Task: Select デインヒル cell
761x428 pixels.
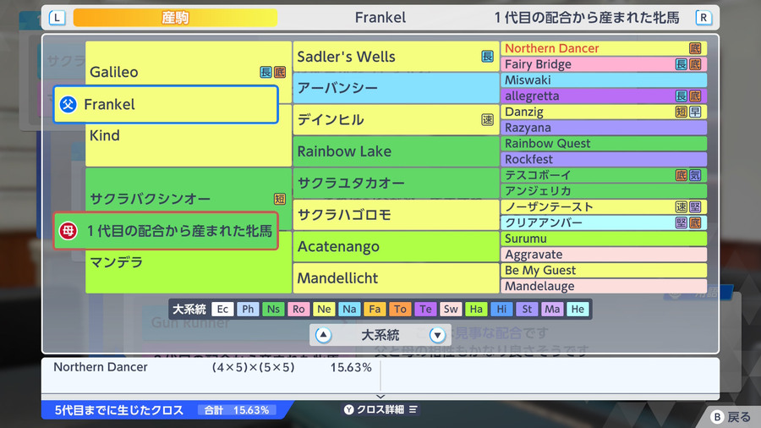Action: click(396, 120)
